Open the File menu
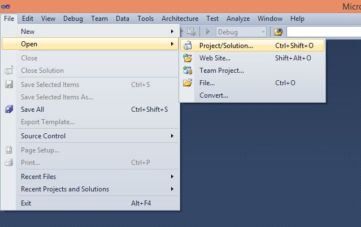 click(x=9, y=19)
